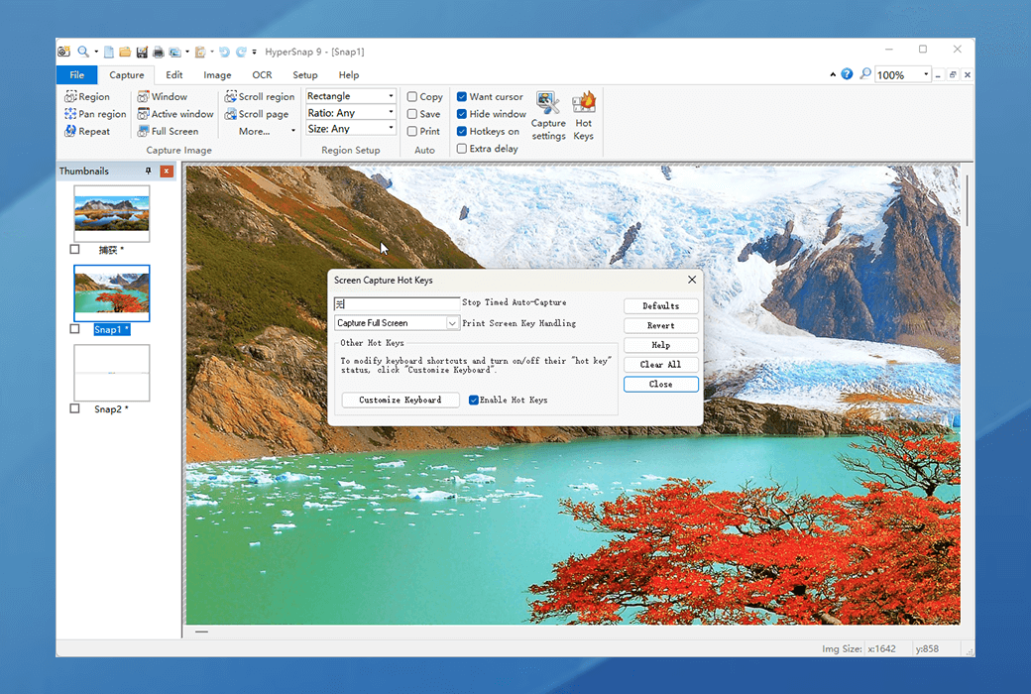Print using the printer icon in quick access toolbar

(x=159, y=52)
